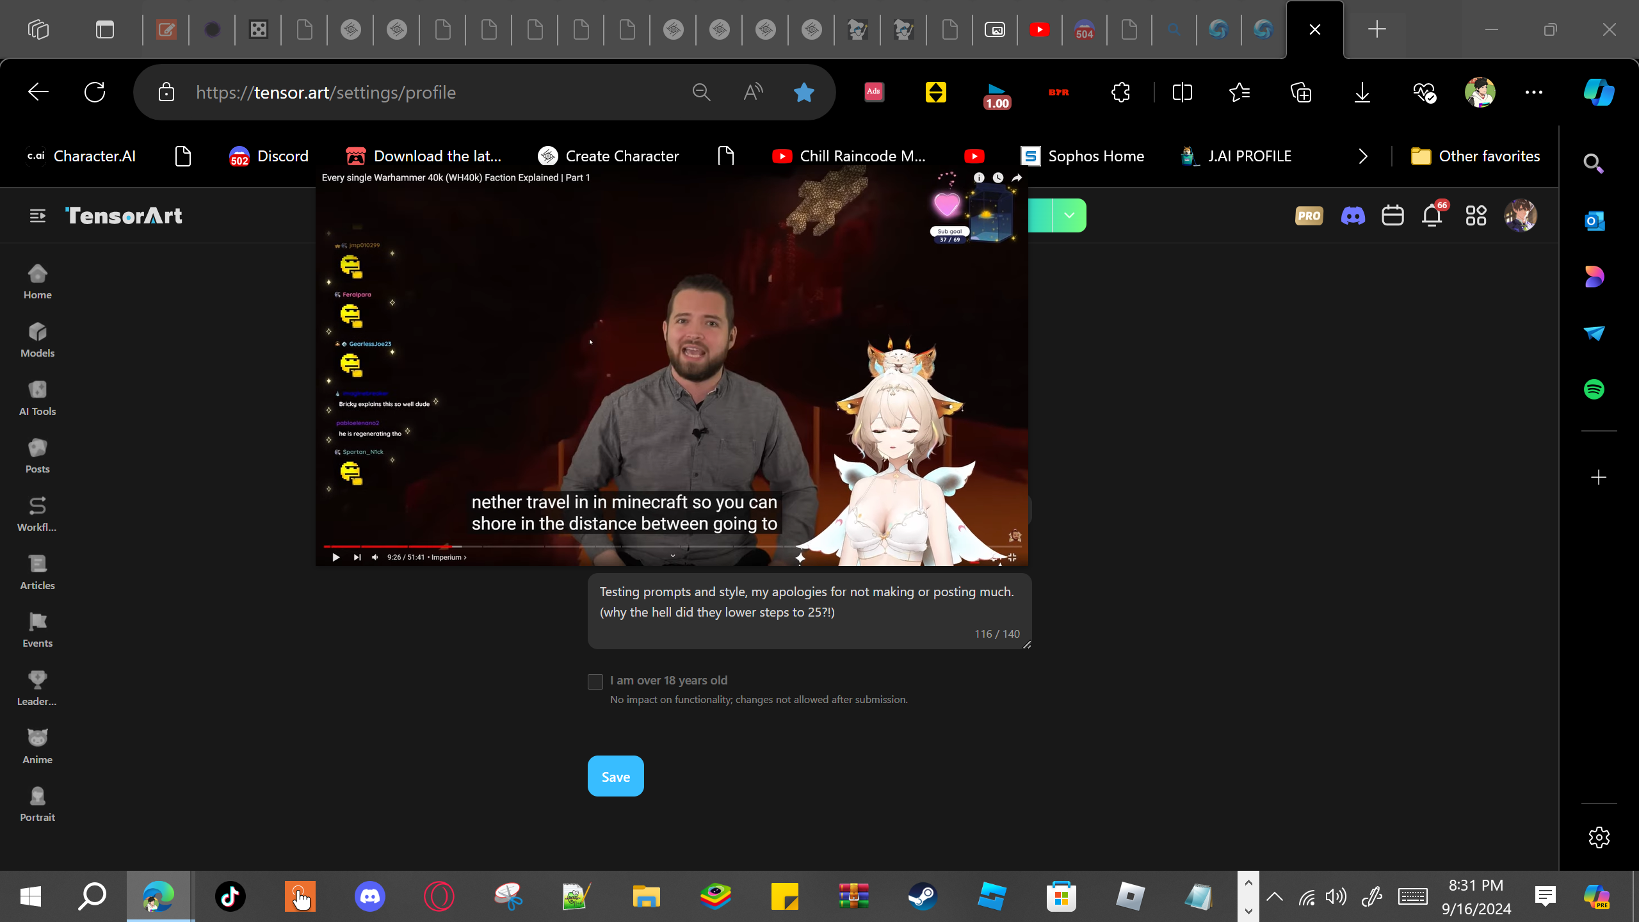Open Edge Settings and more menu
The image size is (1639, 922).
click(x=1533, y=92)
